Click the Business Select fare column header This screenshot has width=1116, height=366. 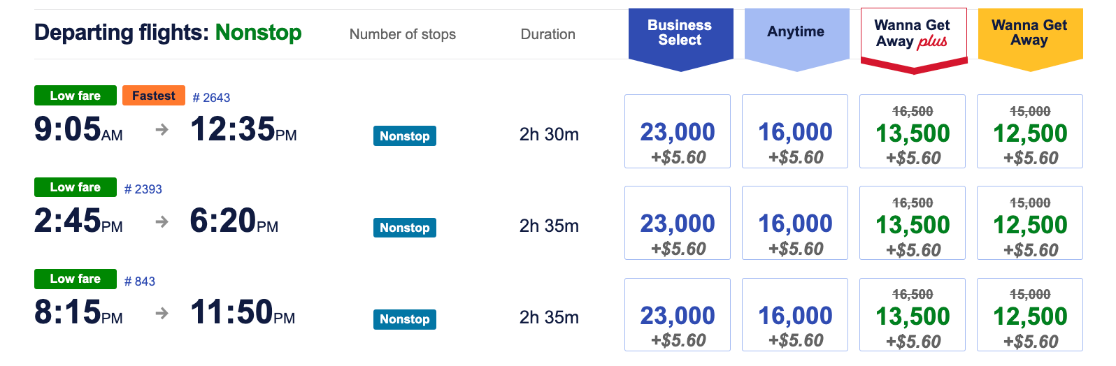(x=680, y=33)
